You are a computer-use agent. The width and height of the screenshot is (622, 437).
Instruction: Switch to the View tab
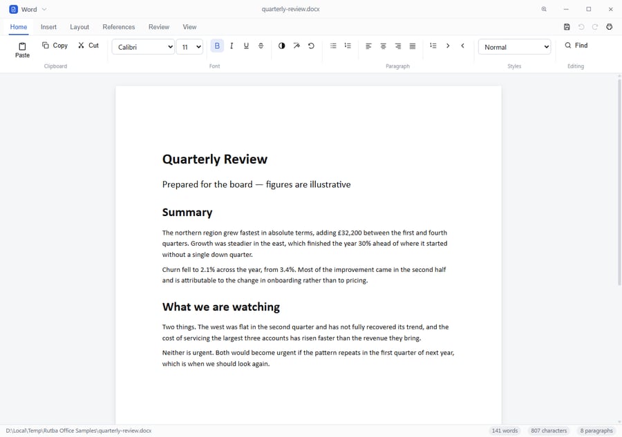pos(189,27)
